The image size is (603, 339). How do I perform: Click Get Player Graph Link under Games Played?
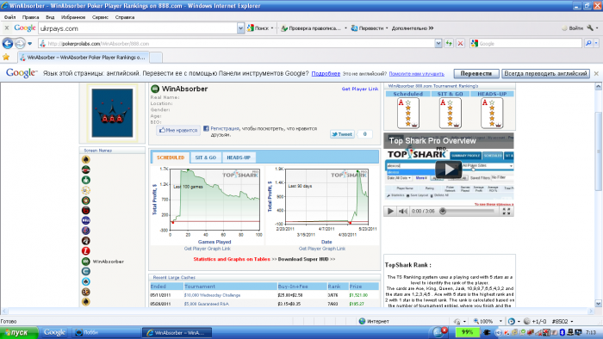point(208,249)
